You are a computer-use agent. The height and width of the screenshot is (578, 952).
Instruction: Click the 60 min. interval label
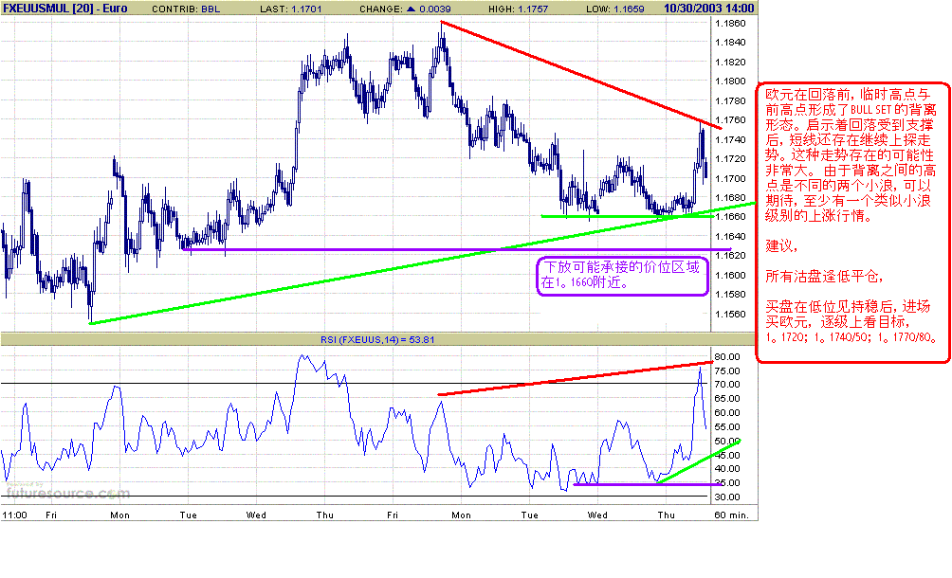[x=732, y=515]
